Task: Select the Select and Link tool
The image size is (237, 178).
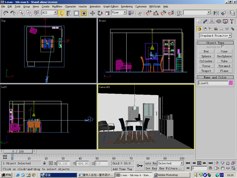Action: pyautogui.click(x=22, y=13)
